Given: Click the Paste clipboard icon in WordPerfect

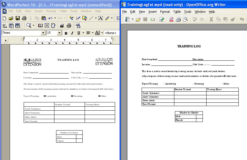Looking at the screenshot, I should (44, 18).
